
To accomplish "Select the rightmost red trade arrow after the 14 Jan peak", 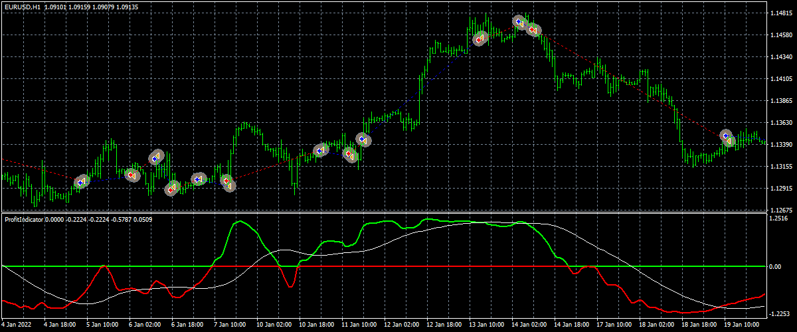I will click(x=533, y=30).
